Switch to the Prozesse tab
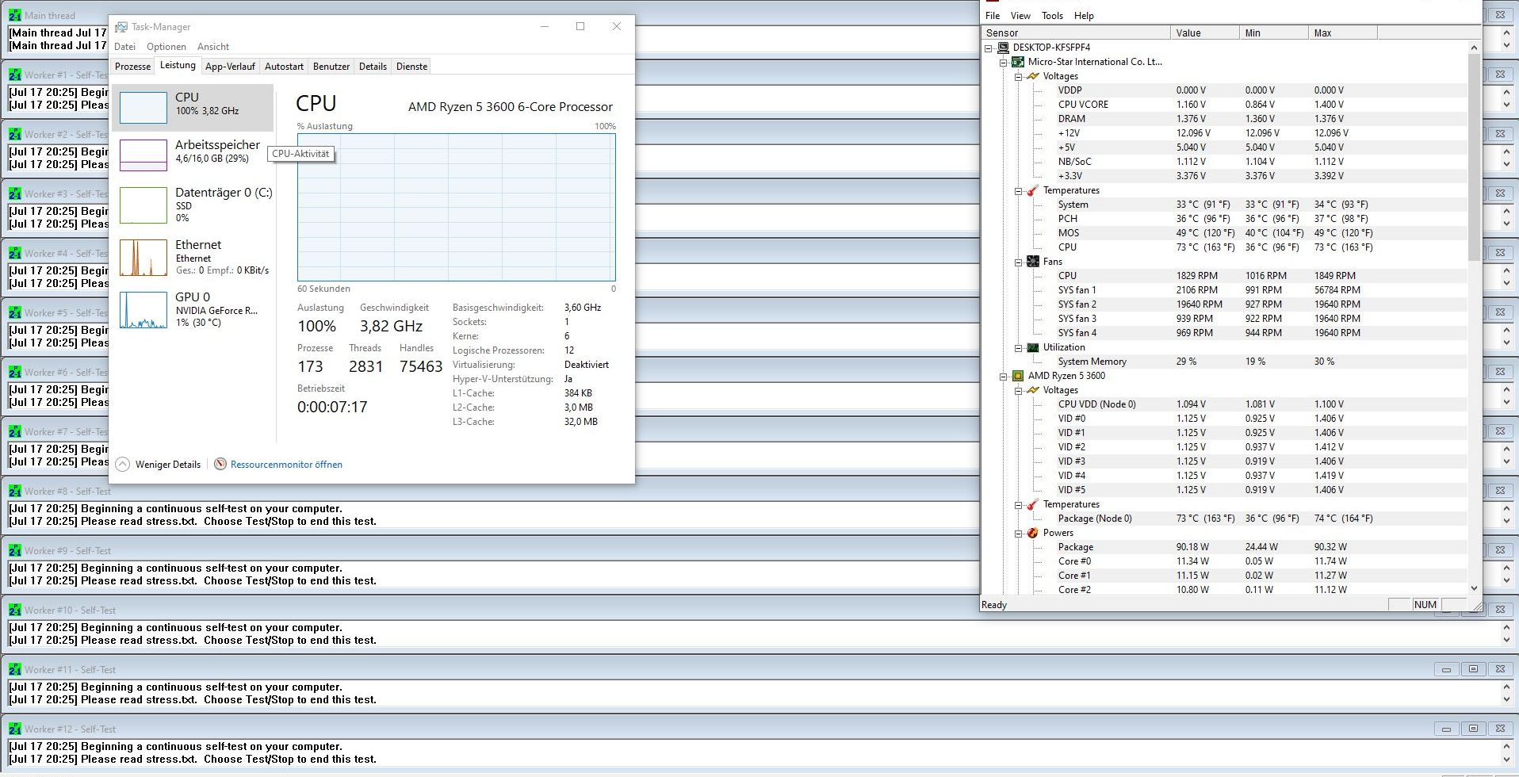The height and width of the screenshot is (777, 1519). pyautogui.click(x=132, y=67)
